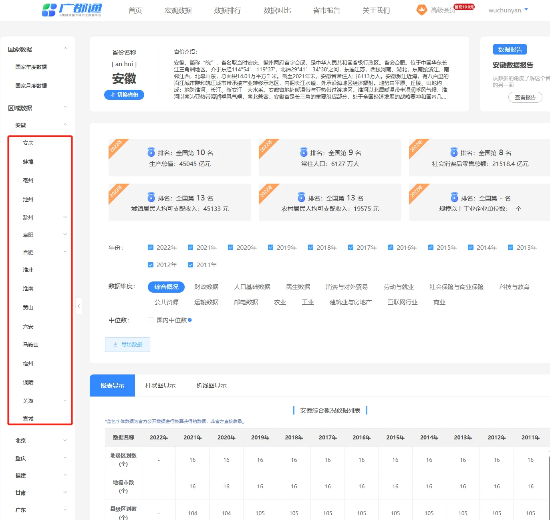Uncheck the 2017年 year checkbox
The width and height of the screenshot is (550, 520).
(351, 247)
